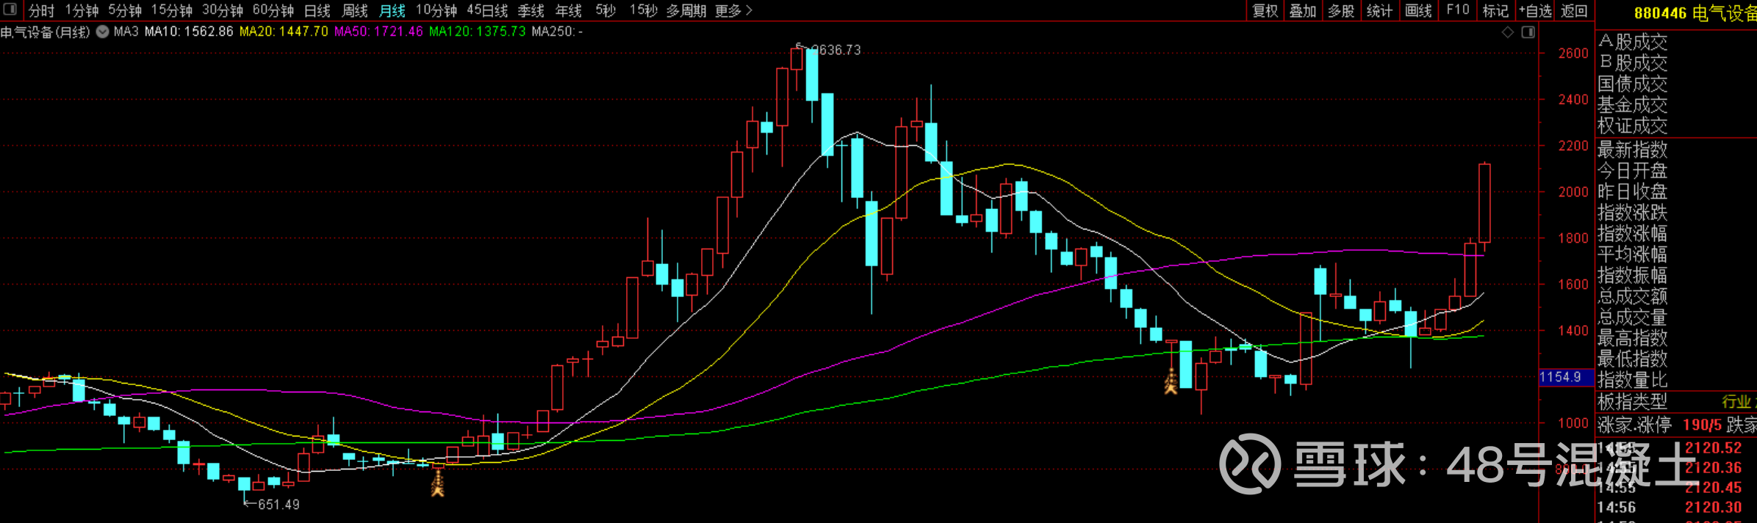Select the 60分钟 period tab
The height and width of the screenshot is (523, 1757).
point(273,11)
